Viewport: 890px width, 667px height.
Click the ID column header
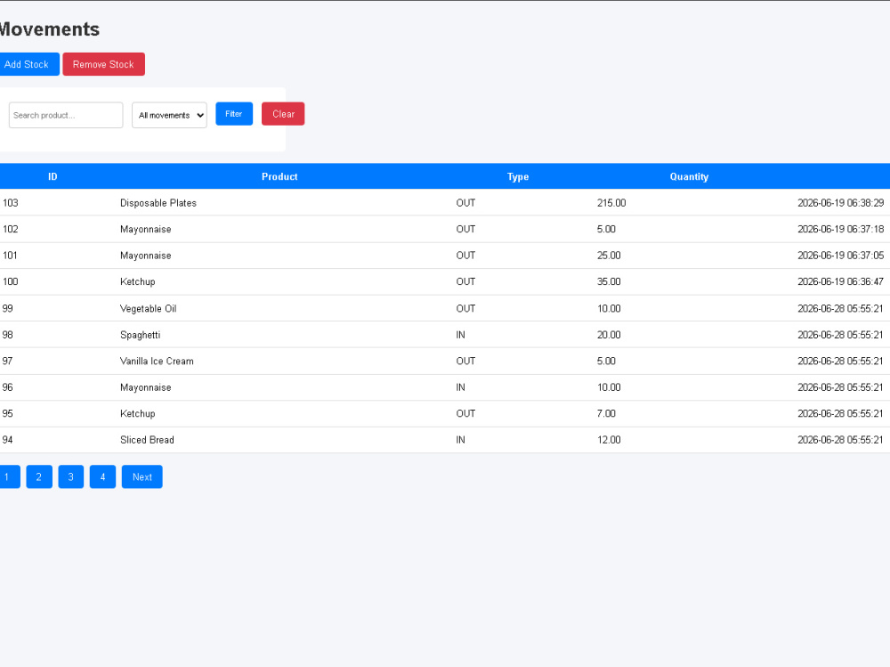(53, 176)
